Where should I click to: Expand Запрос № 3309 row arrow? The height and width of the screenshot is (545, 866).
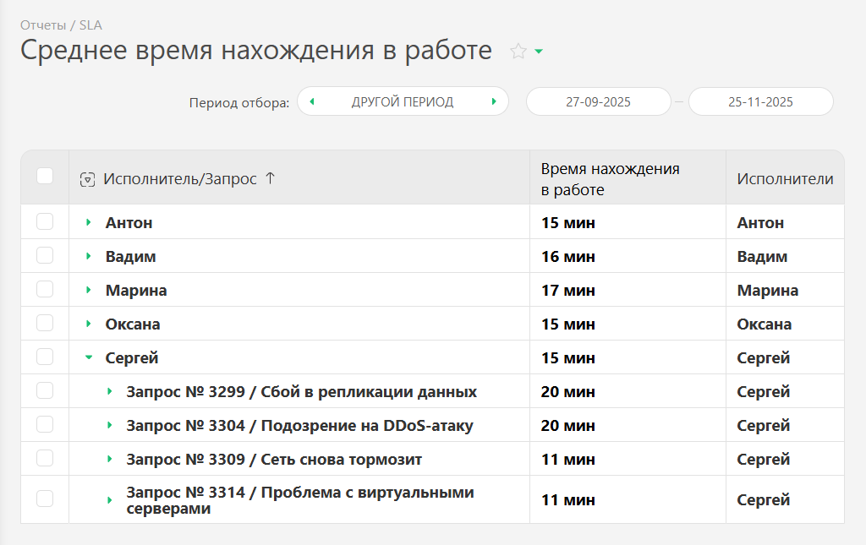(x=109, y=459)
